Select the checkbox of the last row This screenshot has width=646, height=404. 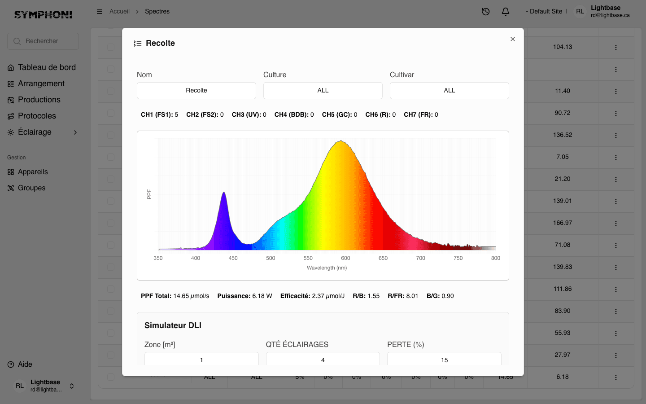pyautogui.click(x=110, y=377)
